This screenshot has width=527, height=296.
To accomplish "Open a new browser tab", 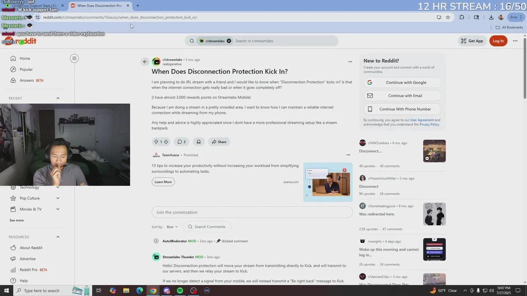I will [x=138, y=6].
